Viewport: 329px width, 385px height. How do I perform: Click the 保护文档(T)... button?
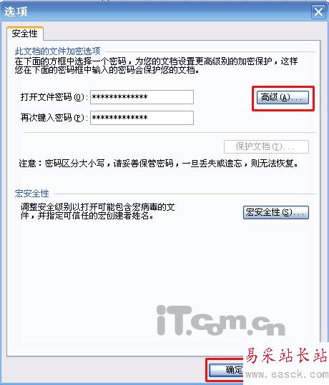[x=266, y=146]
